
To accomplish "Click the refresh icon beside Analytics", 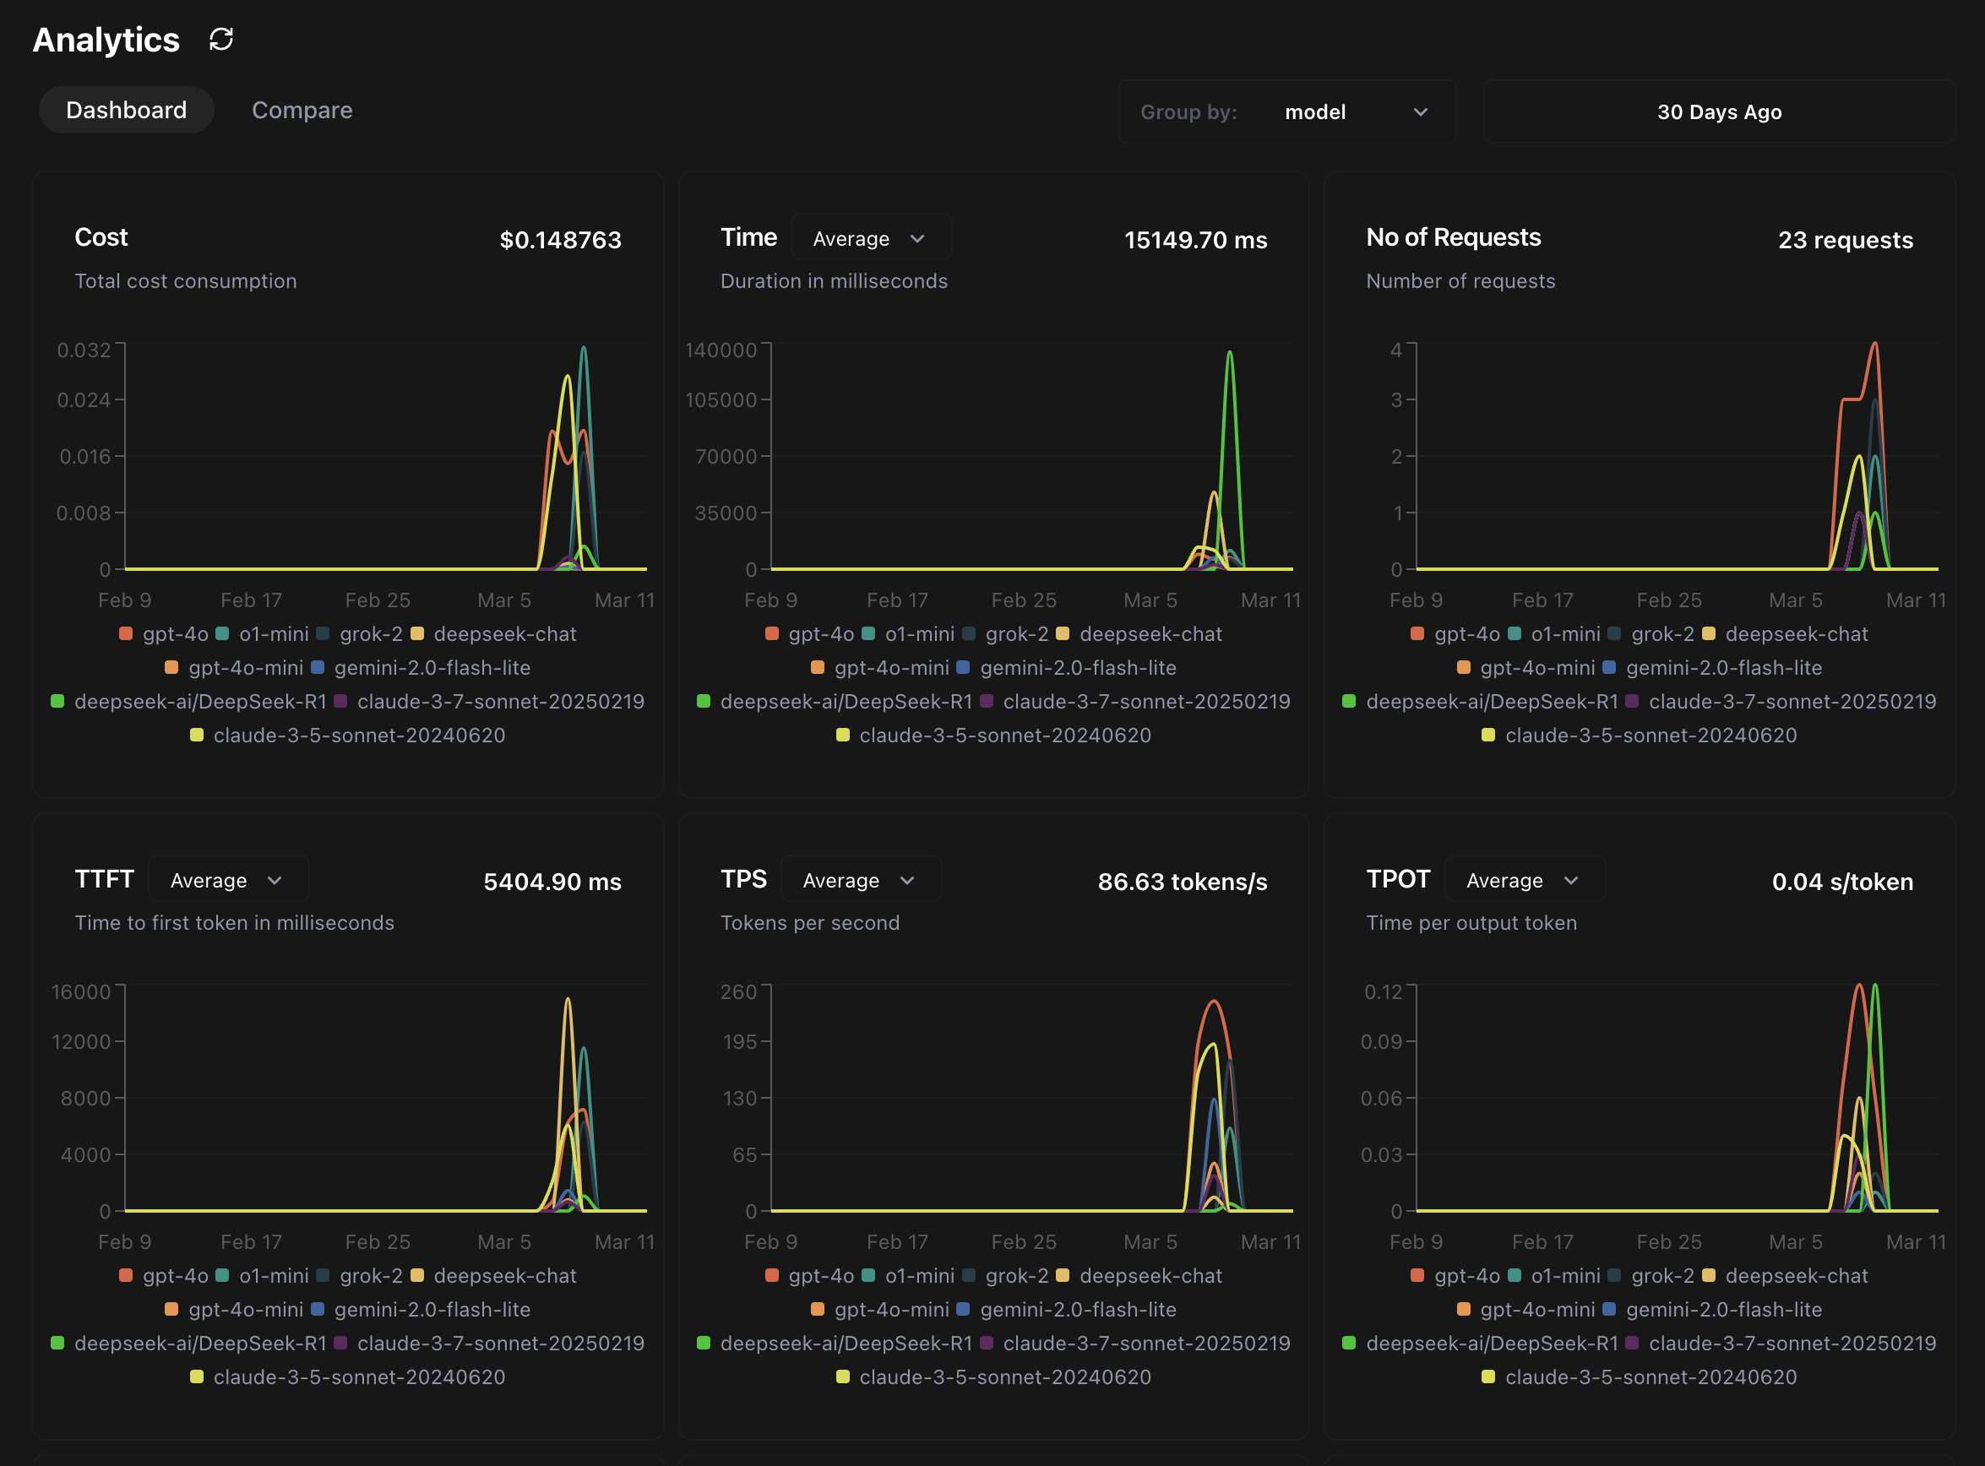I will (221, 39).
